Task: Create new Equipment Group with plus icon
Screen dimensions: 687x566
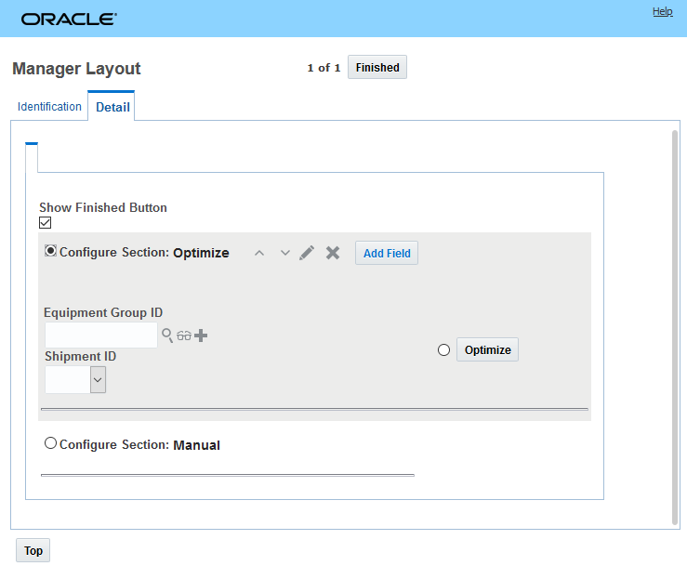Action: [x=201, y=336]
